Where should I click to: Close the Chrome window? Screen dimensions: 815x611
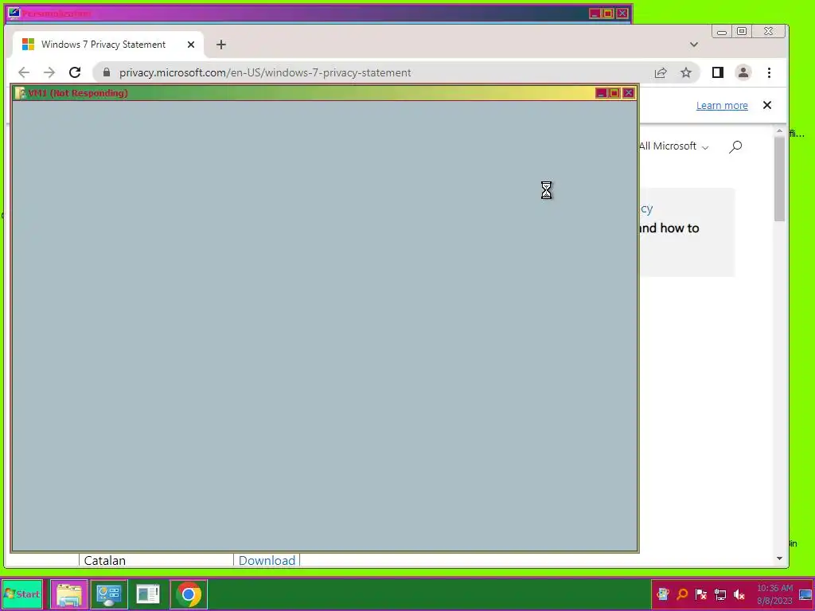point(768,32)
